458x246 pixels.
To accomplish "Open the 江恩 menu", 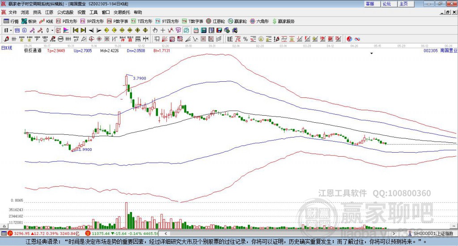I will pos(49,12).
